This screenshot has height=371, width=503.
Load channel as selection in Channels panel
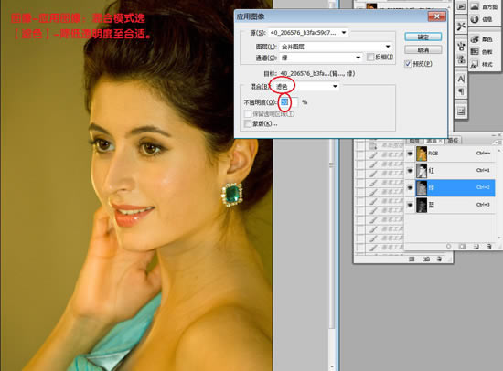click(x=448, y=246)
